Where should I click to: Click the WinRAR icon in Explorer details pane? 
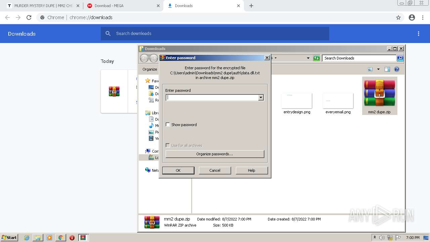tap(152, 222)
